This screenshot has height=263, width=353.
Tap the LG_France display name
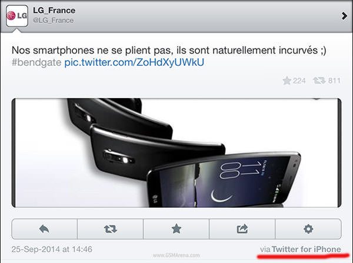(x=54, y=11)
